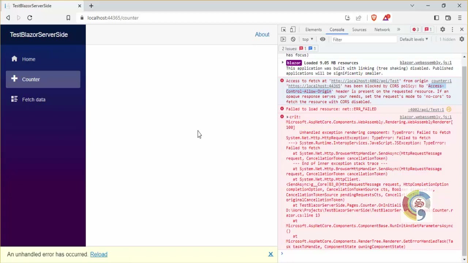The height and width of the screenshot is (263, 468).
Task: Close the TestBlazorServerSide tab
Action: (x=79, y=6)
